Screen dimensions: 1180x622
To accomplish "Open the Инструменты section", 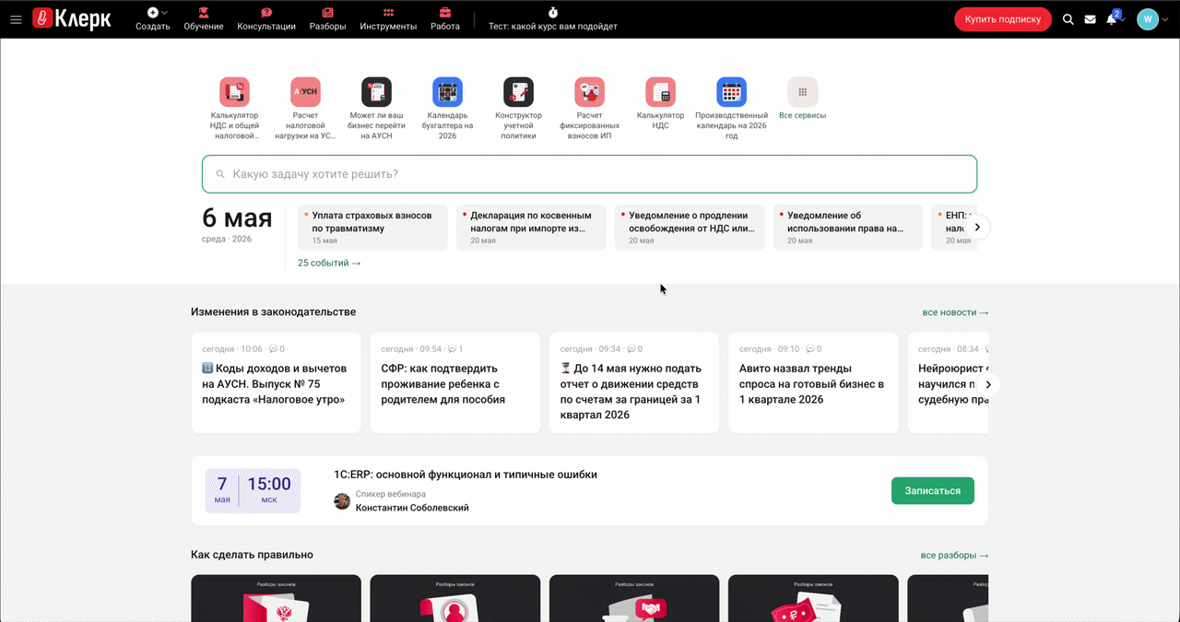I will pyautogui.click(x=388, y=18).
